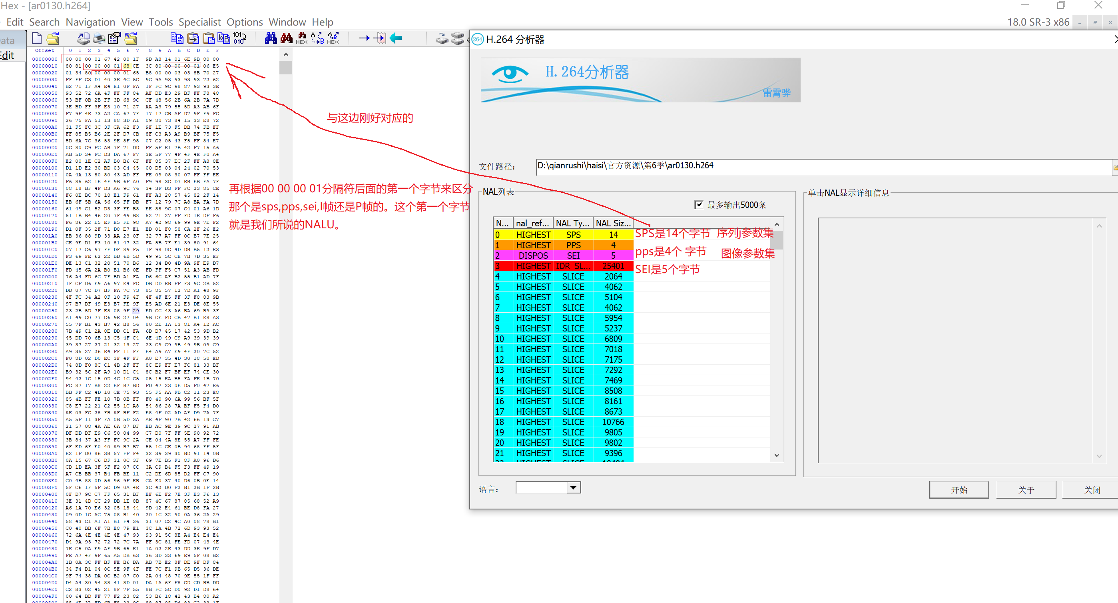
Task: Select the IDR_SL row with size 25401
Action: (x=563, y=266)
